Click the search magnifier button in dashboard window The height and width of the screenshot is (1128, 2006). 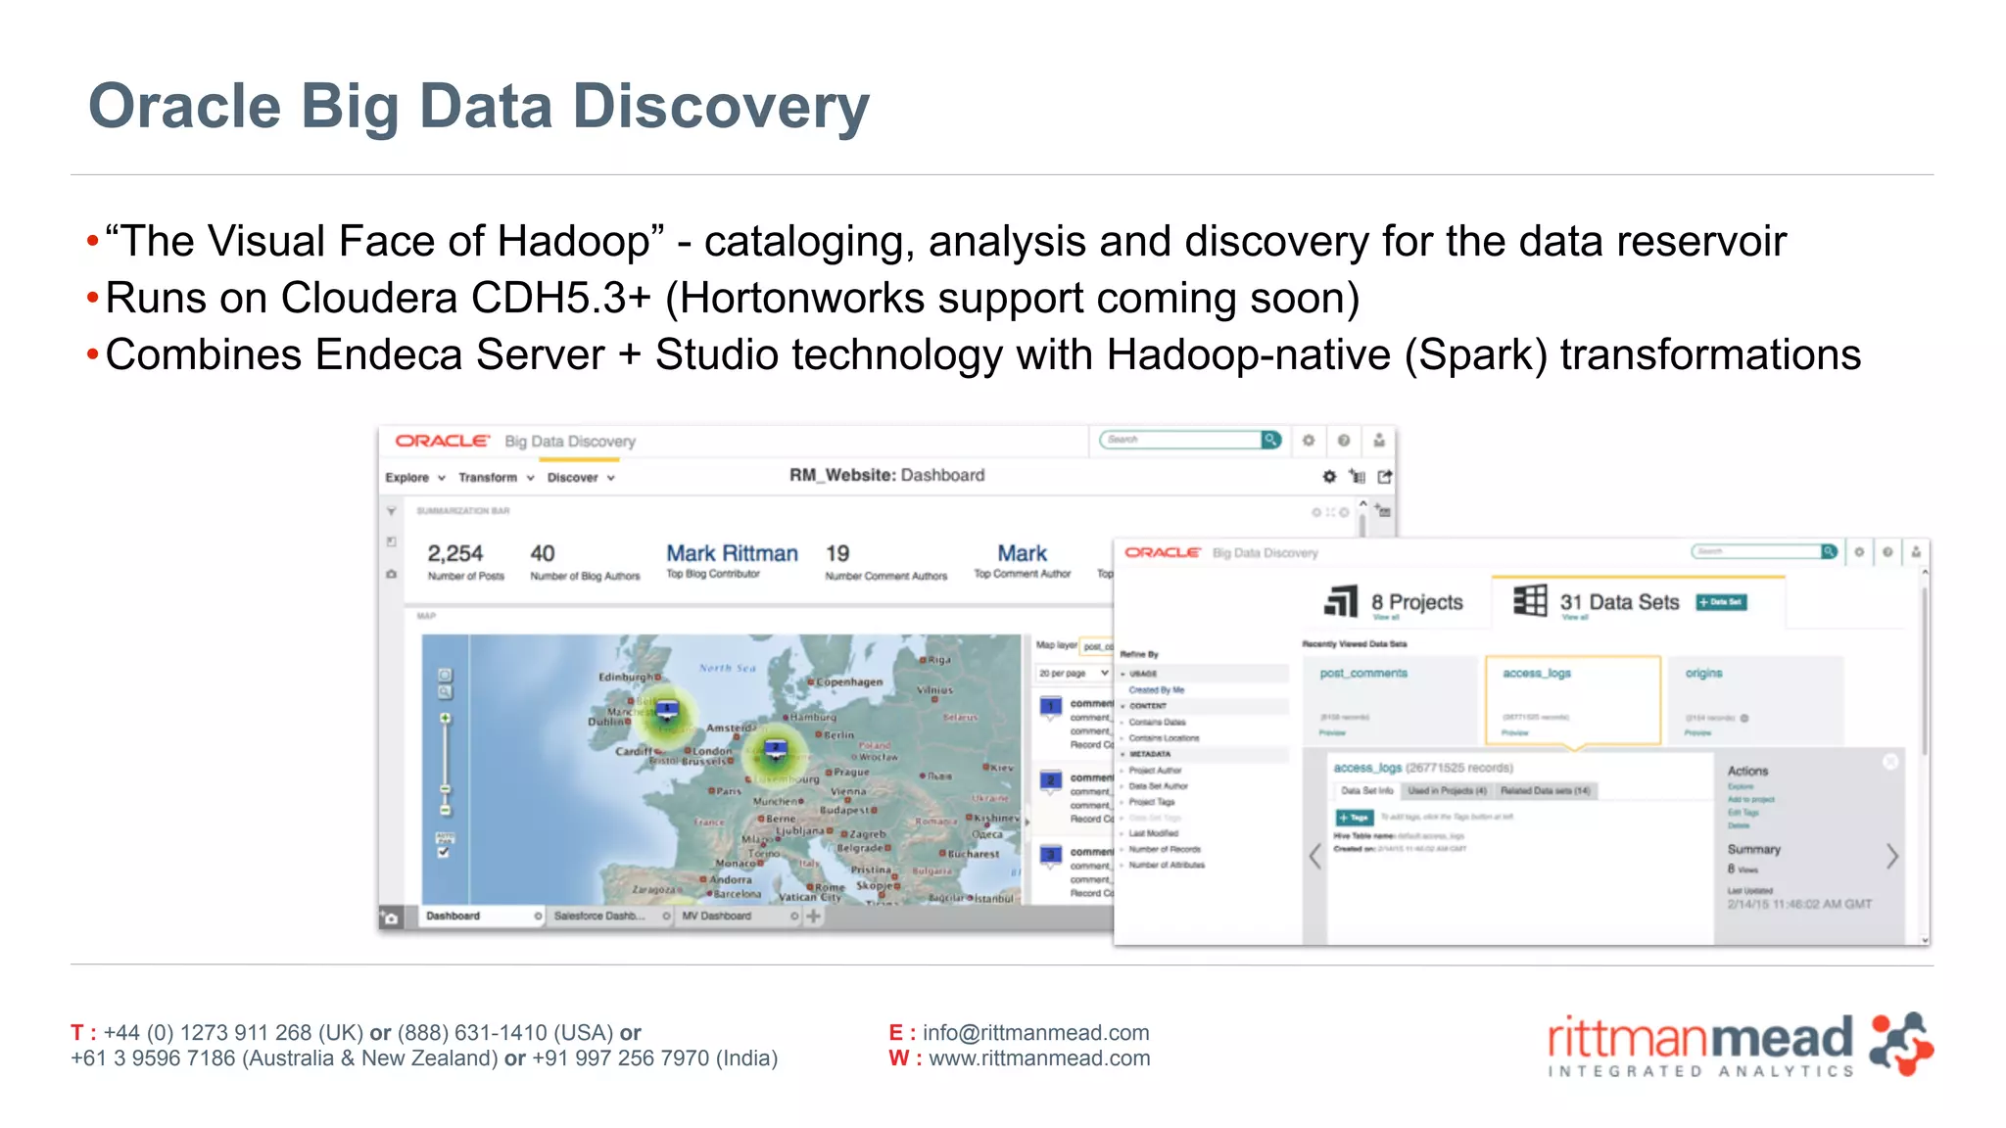point(1270,440)
